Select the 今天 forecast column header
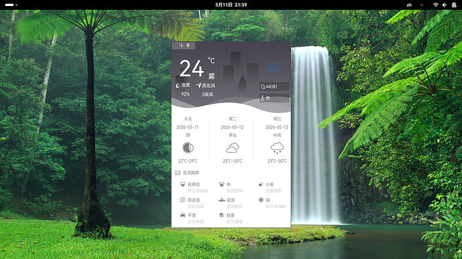 [187, 118]
